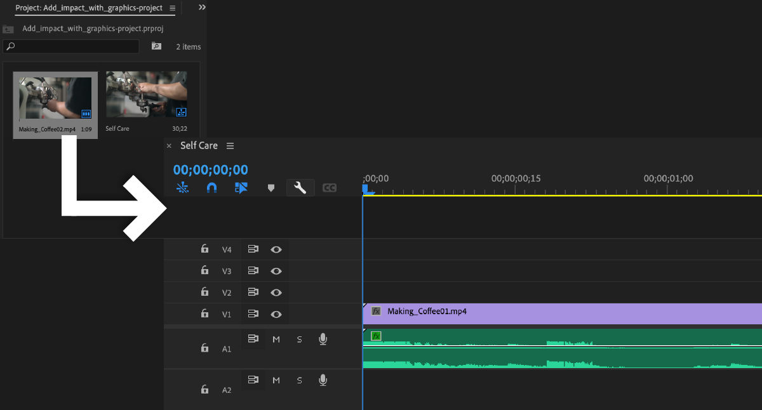The height and width of the screenshot is (410, 762).
Task: Hide track output for V1 eye icon
Action: (276, 314)
